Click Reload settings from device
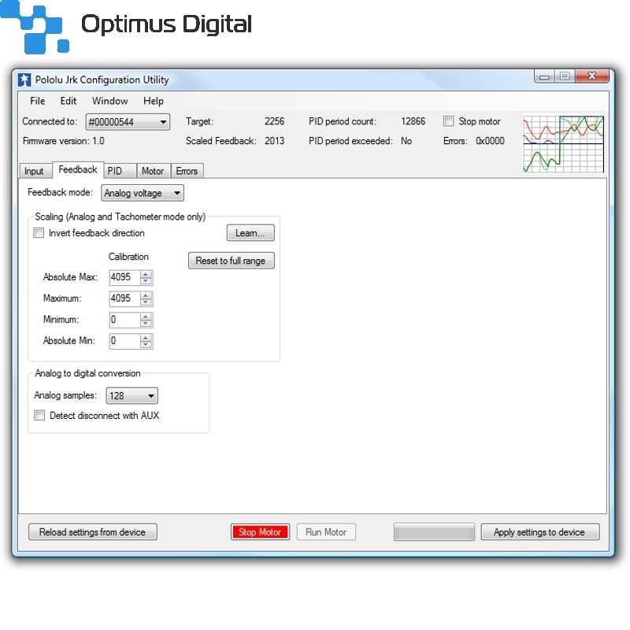Viewport: 630px width, 630px height. 92,532
